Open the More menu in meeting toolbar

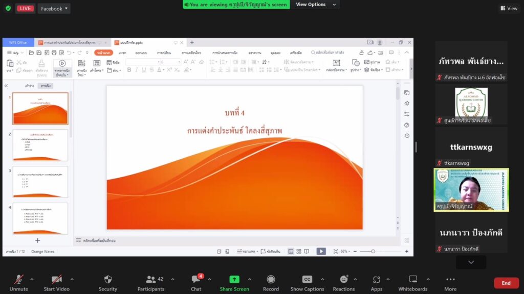(x=450, y=280)
